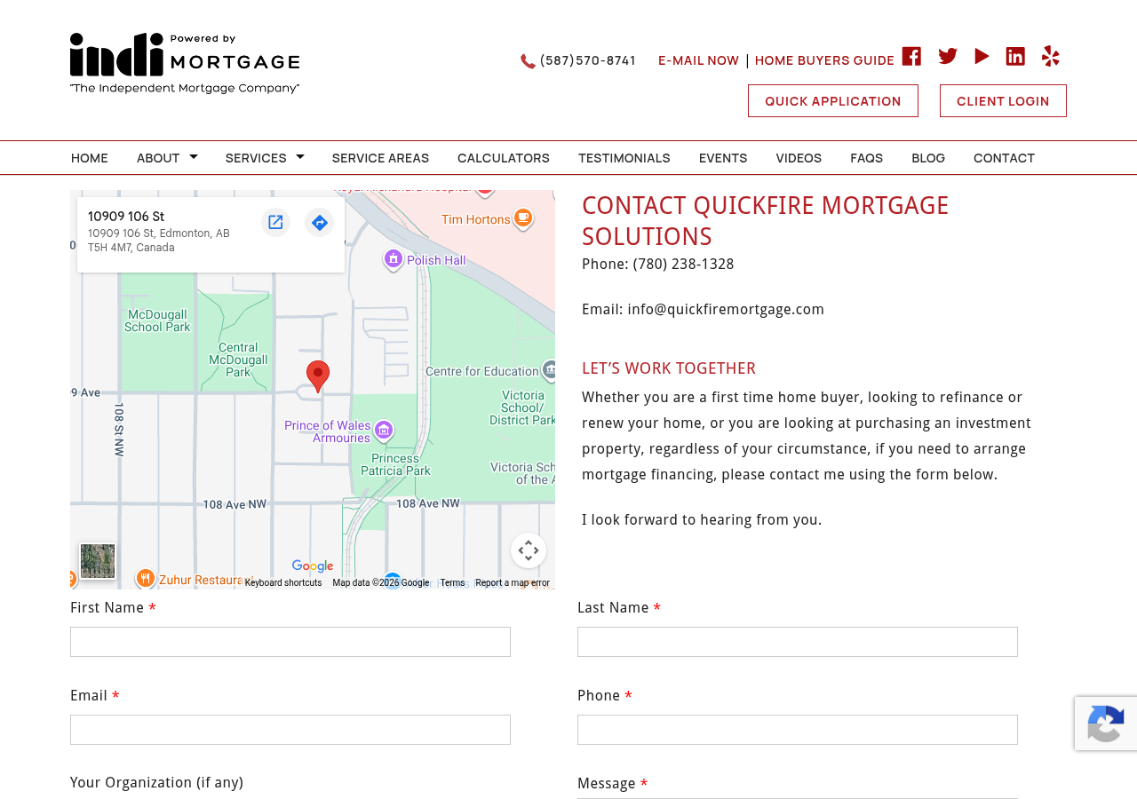
Task: Click the Quick Application button
Action: pyautogui.click(x=833, y=101)
